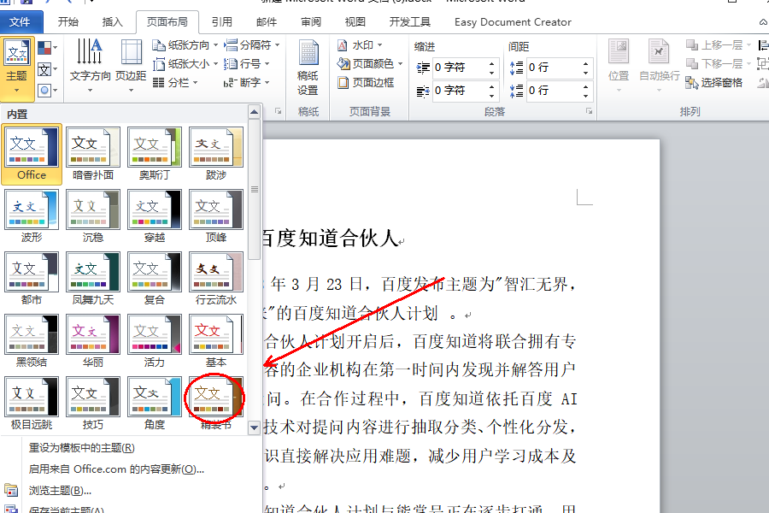769x513 pixels.
Task: Click 自动换行 wrap text button
Action: point(660,66)
